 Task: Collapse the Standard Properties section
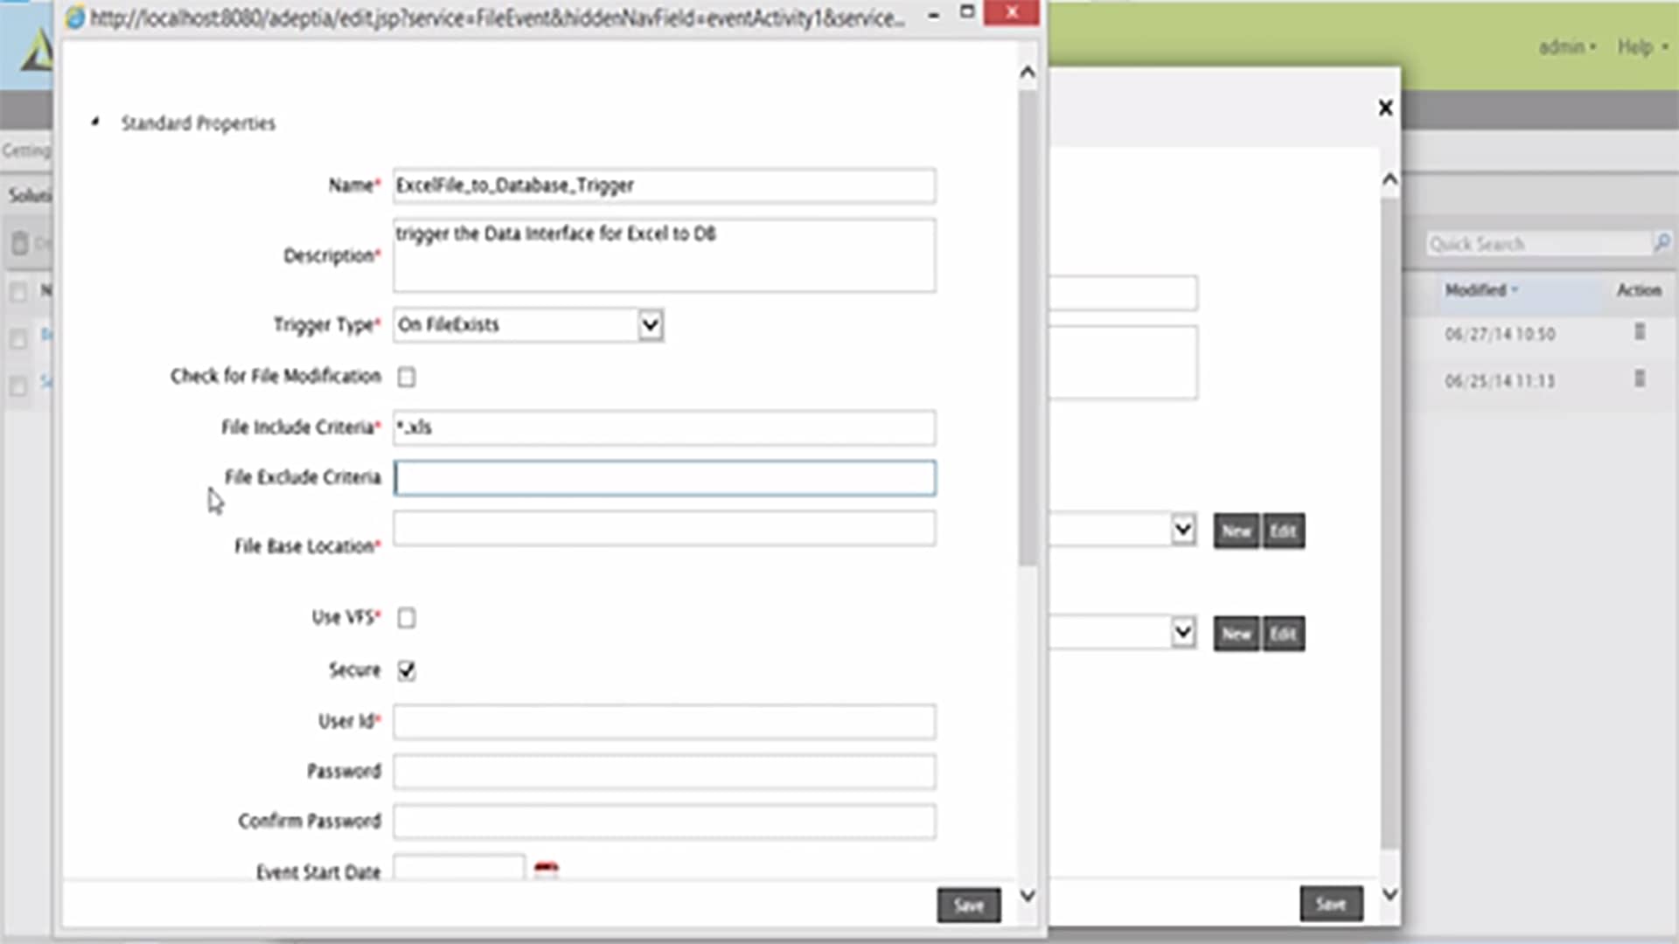click(95, 122)
